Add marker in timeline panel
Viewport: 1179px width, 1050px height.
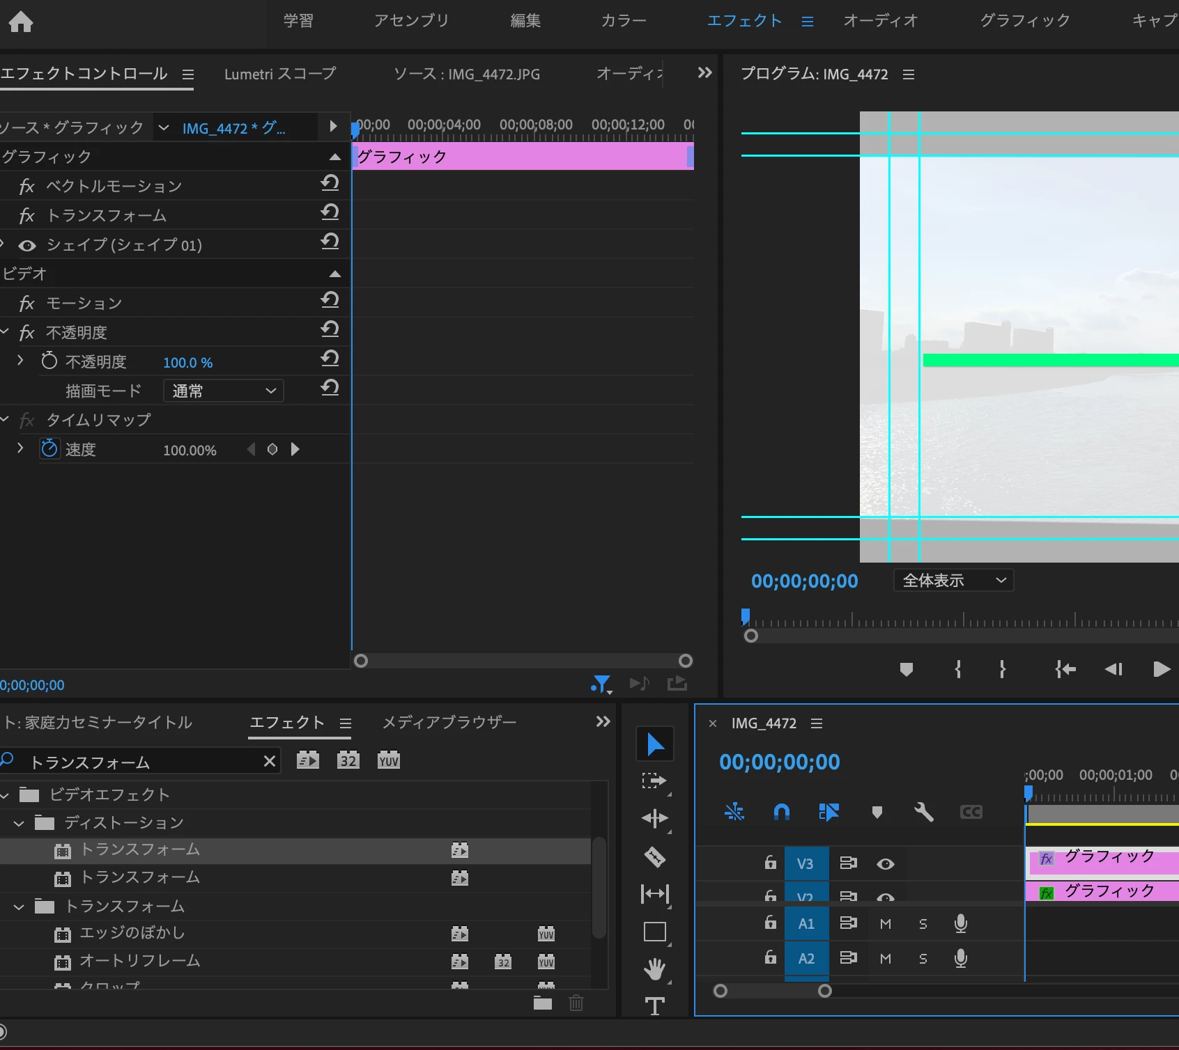(877, 812)
